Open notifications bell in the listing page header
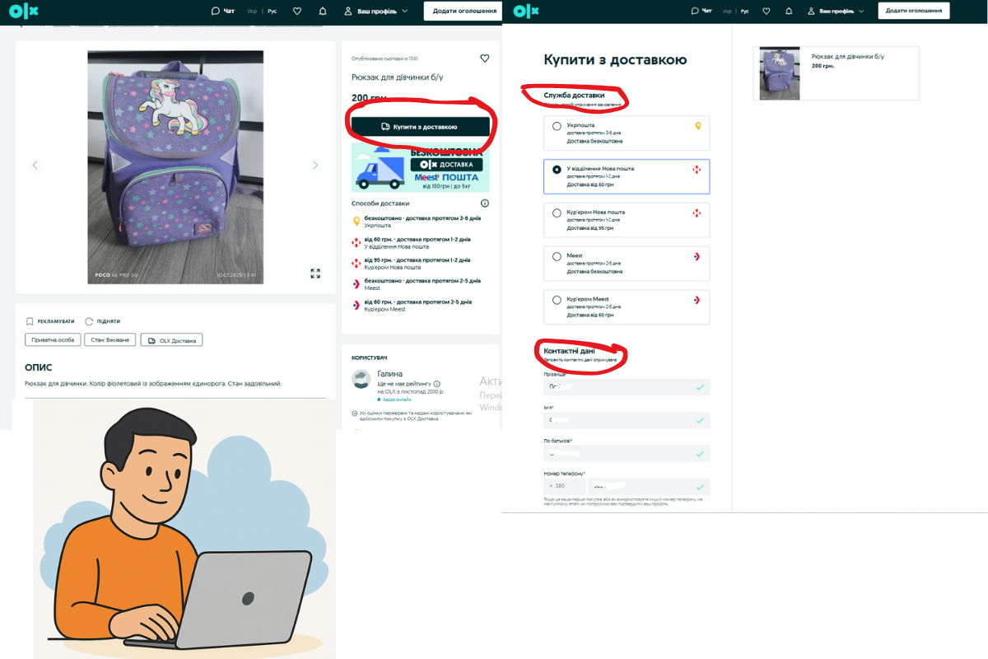 coord(323,12)
